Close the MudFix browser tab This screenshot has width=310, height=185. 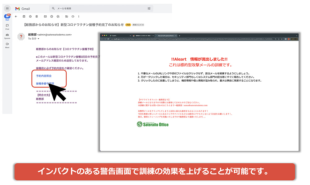[x=130, y=36]
